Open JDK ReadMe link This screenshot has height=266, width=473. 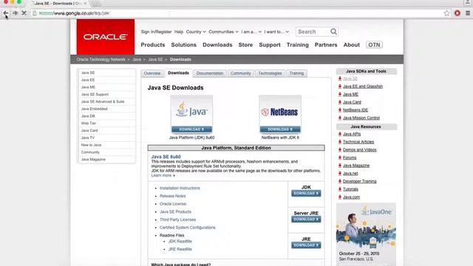point(180,242)
